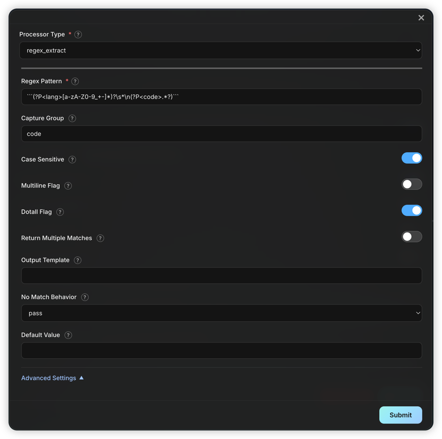
Task: Click the Output Template help icon
Action: point(77,260)
